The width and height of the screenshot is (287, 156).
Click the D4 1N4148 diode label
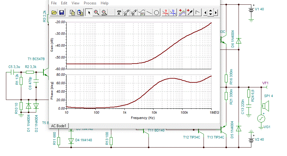click(84, 140)
